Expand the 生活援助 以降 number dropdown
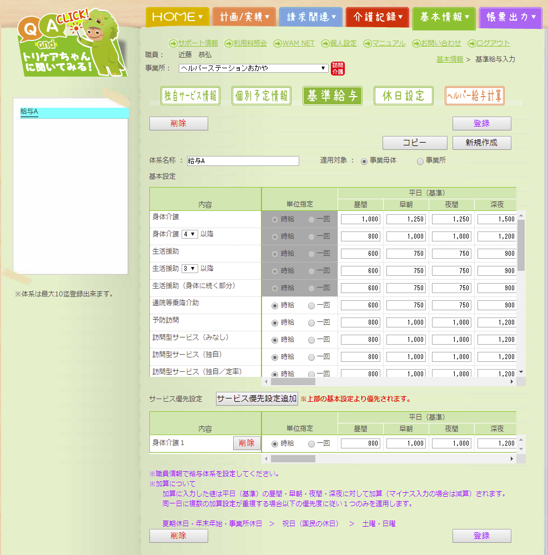 click(x=189, y=269)
